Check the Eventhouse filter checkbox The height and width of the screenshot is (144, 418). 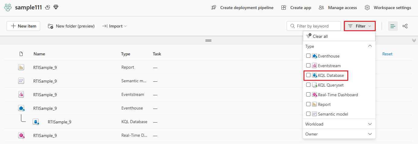pos(308,56)
